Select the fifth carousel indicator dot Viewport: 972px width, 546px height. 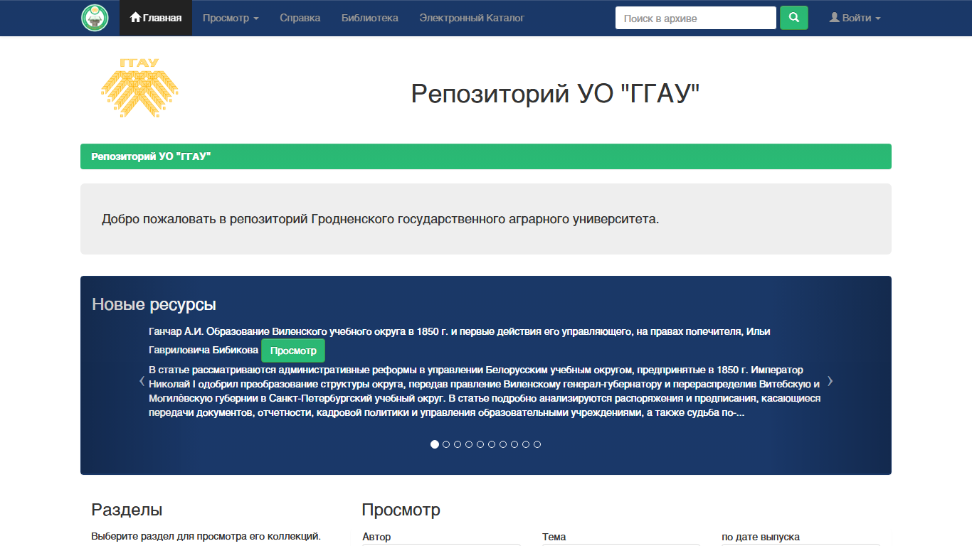480,444
